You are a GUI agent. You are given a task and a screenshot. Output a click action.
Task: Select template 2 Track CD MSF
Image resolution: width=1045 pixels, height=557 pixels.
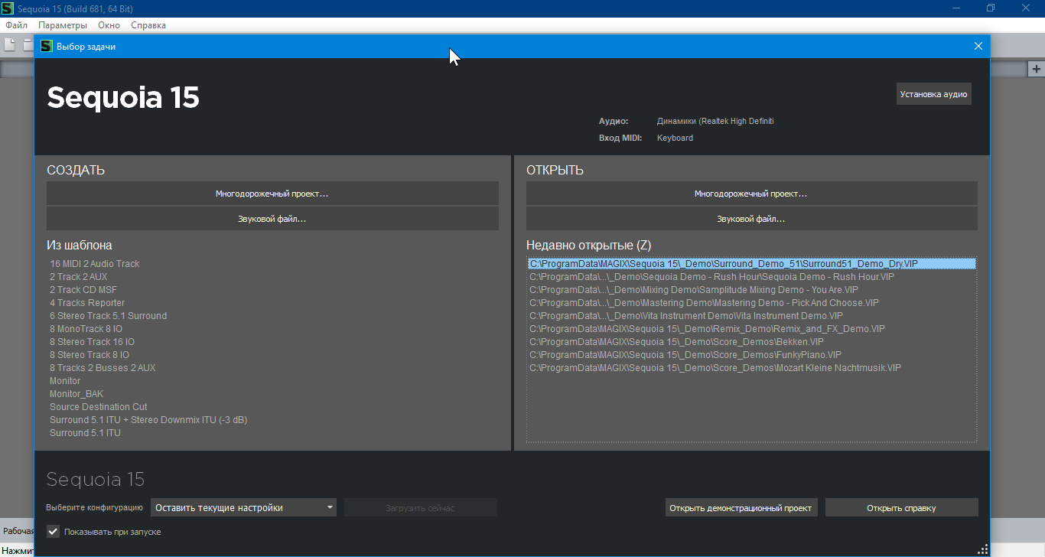click(x=83, y=290)
